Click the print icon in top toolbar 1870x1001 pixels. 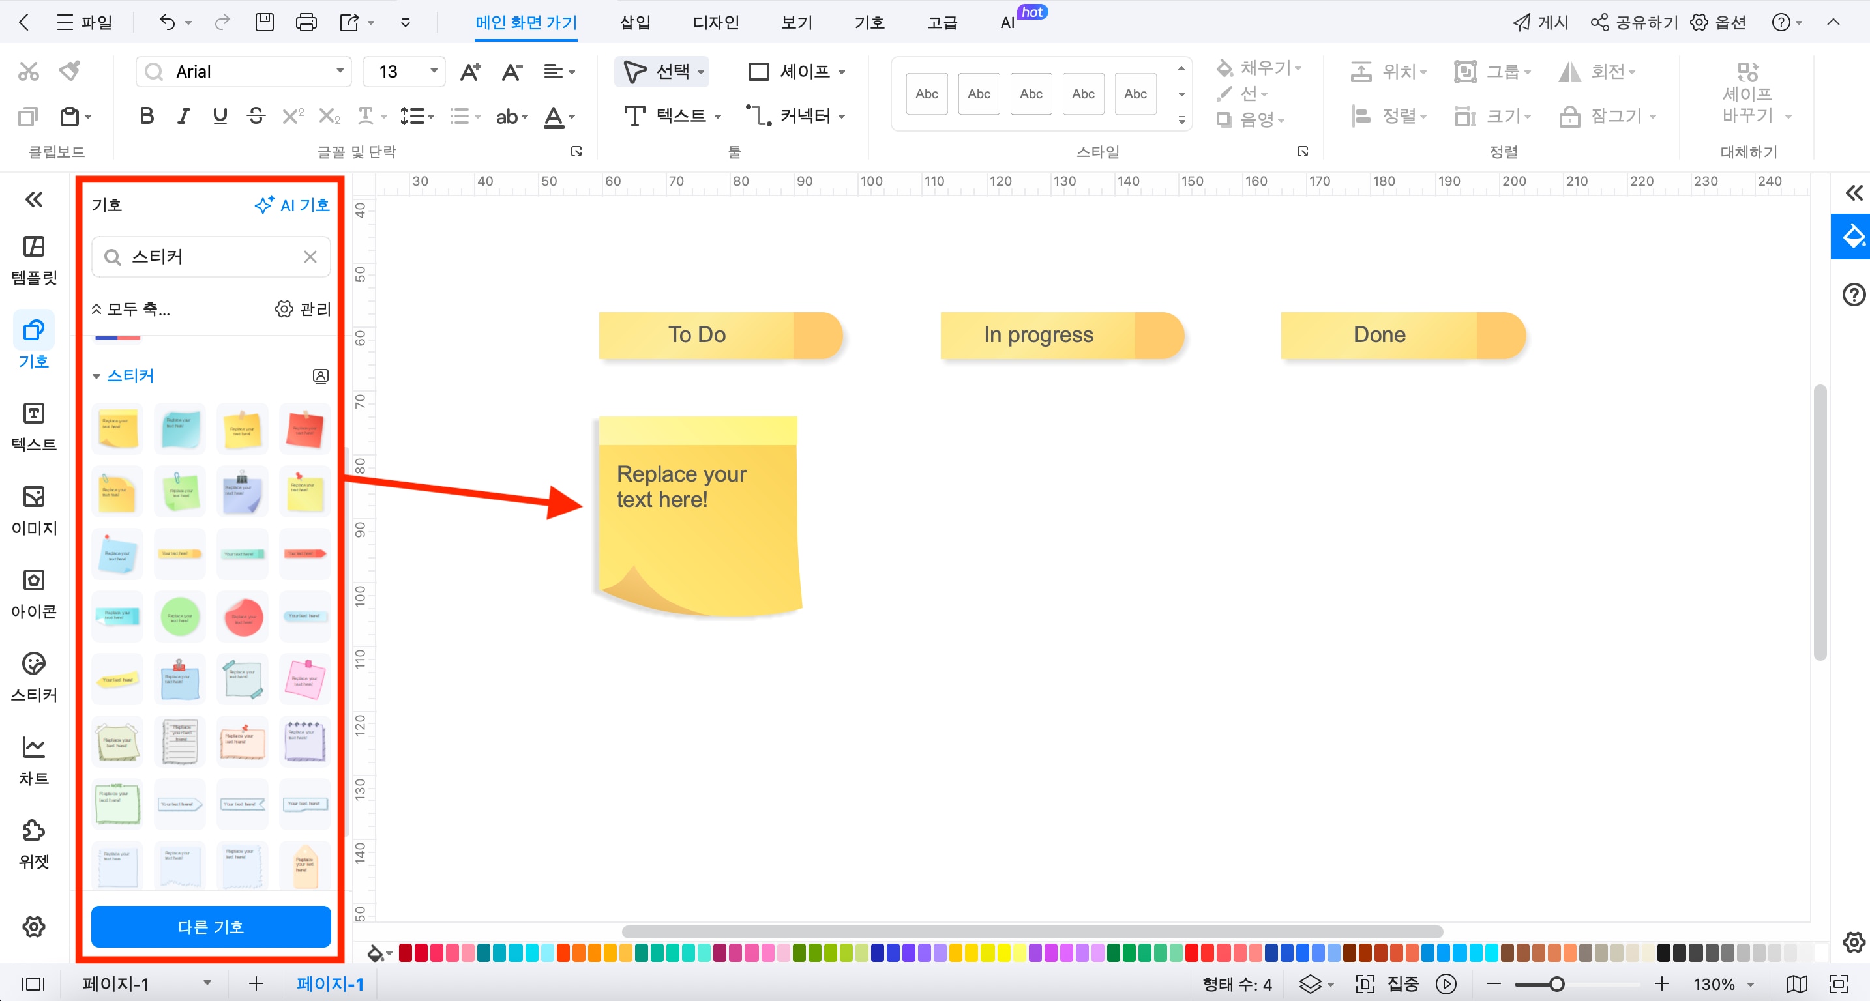[306, 23]
